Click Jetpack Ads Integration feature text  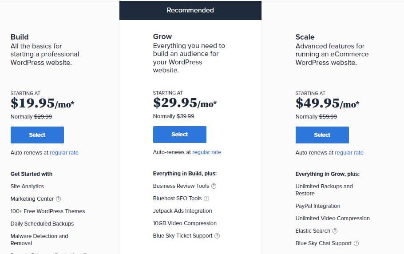click(x=182, y=211)
